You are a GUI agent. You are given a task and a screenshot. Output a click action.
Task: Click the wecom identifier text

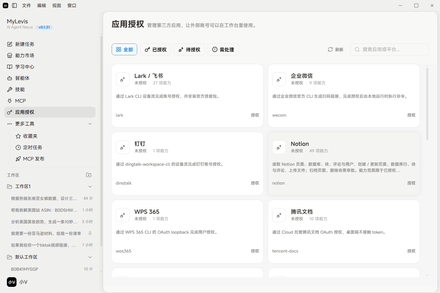click(x=279, y=115)
